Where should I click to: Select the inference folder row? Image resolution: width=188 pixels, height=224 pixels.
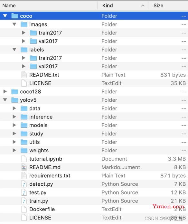click(x=94, y=117)
